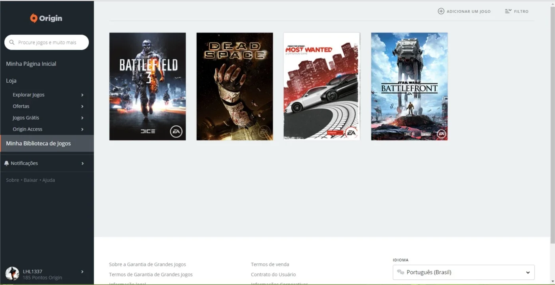Open the Sobre link in sidebar
The width and height of the screenshot is (555, 285).
[12, 180]
